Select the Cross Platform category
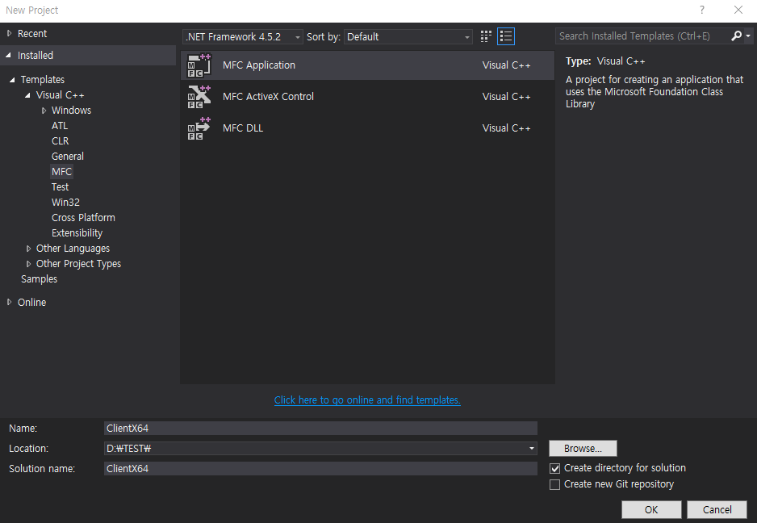This screenshot has height=523, width=757. click(x=83, y=218)
